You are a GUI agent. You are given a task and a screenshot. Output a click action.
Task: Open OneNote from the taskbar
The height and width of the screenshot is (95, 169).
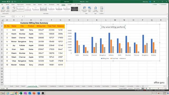point(25,93)
